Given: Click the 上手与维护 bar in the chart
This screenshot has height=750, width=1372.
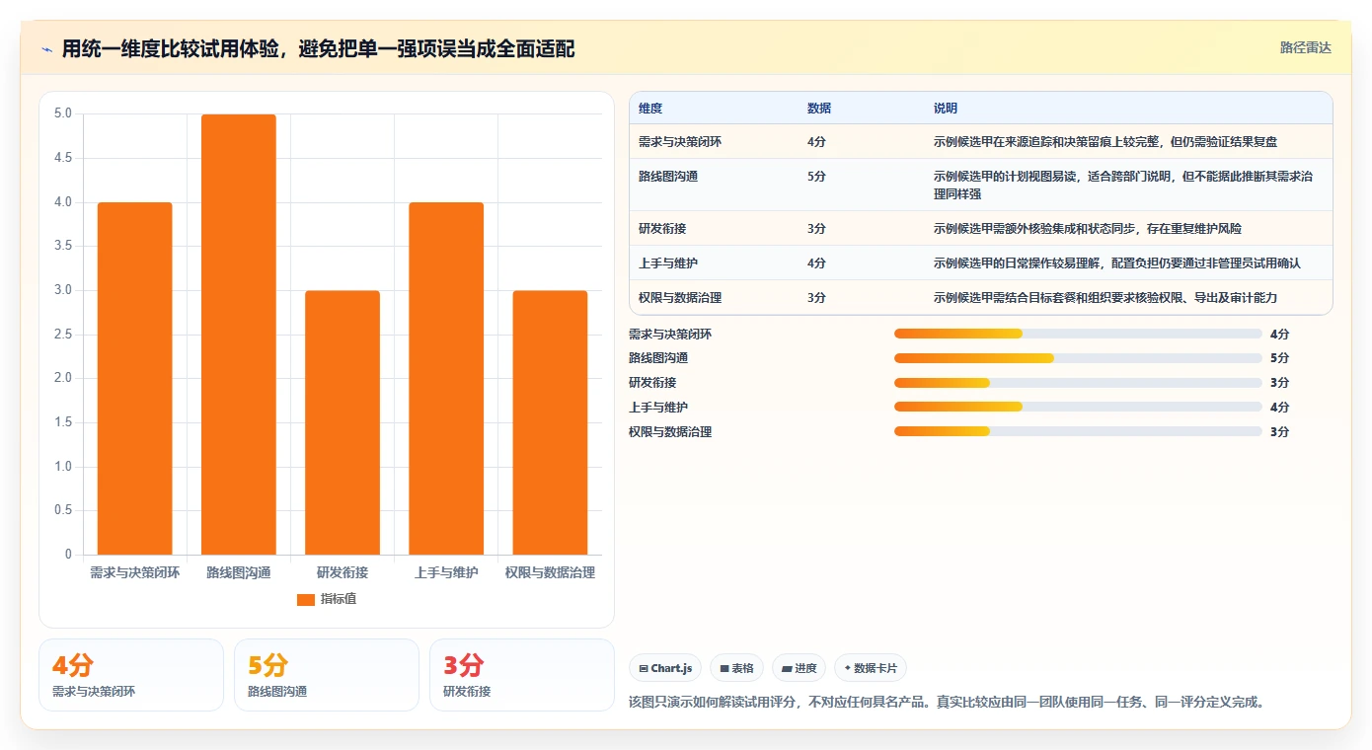Looking at the screenshot, I should (446, 378).
